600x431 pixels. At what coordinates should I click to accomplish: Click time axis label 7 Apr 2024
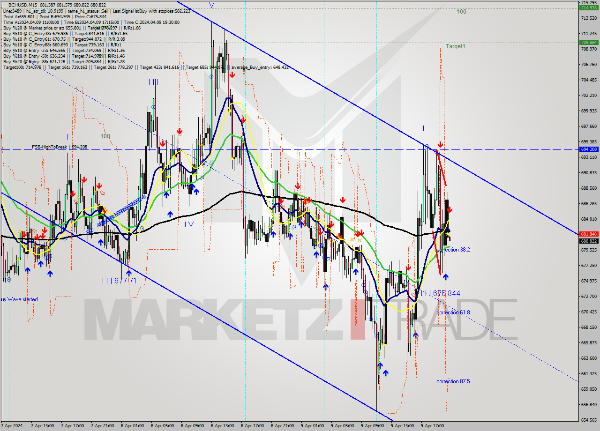pos(12,426)
